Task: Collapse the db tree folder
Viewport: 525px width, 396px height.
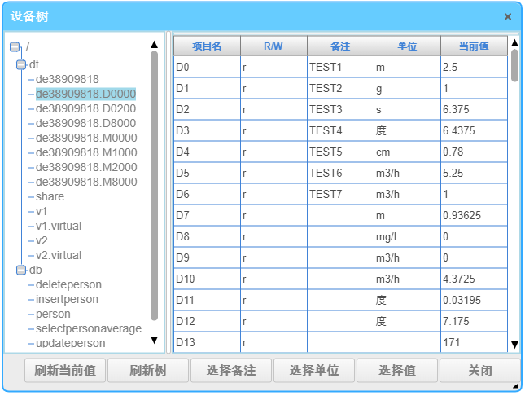Action: coord(21,270)
